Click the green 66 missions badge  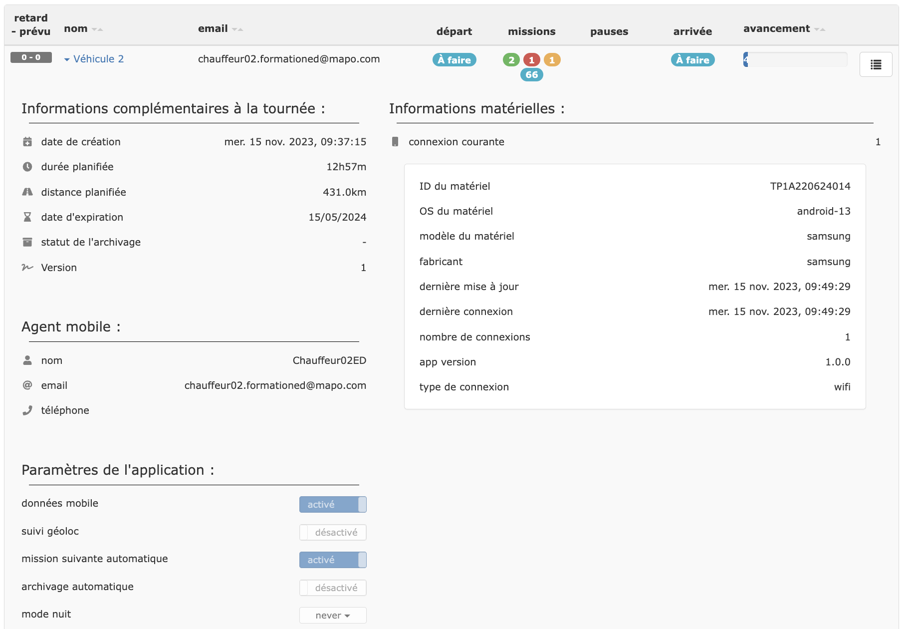[531, 75]
